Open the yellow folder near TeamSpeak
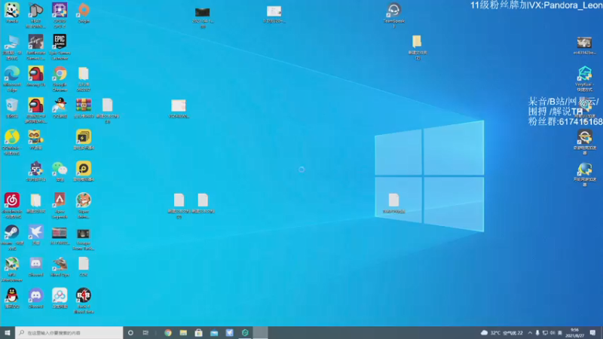The width and height of the screenshot is (603, 339). [418, 47]
